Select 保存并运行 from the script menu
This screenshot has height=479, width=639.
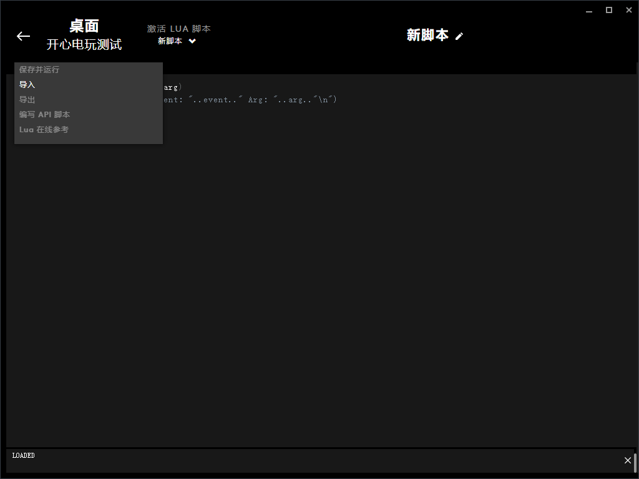point(39,70)
